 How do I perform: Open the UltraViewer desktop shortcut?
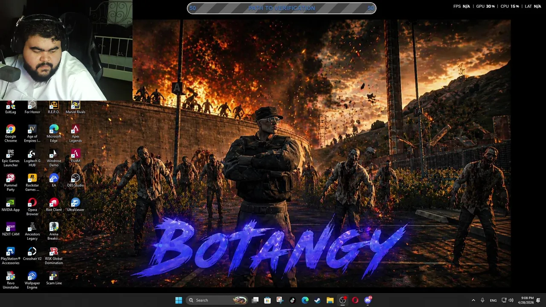tap(76, 205)
